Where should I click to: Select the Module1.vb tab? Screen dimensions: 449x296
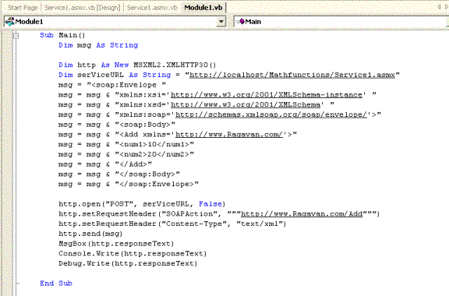pyautogui.click(x=203, y=8)
